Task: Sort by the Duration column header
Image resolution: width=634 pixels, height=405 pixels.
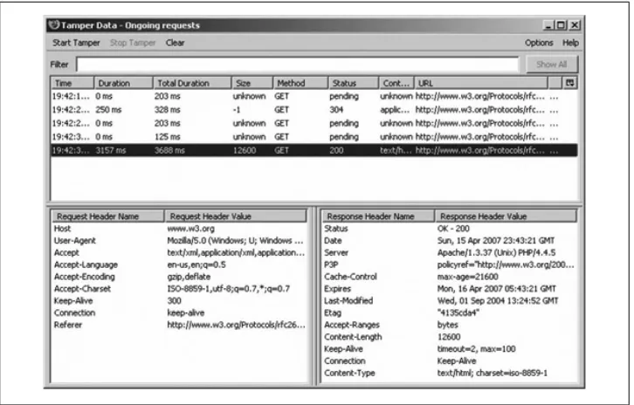Action: tap(123, 83)
